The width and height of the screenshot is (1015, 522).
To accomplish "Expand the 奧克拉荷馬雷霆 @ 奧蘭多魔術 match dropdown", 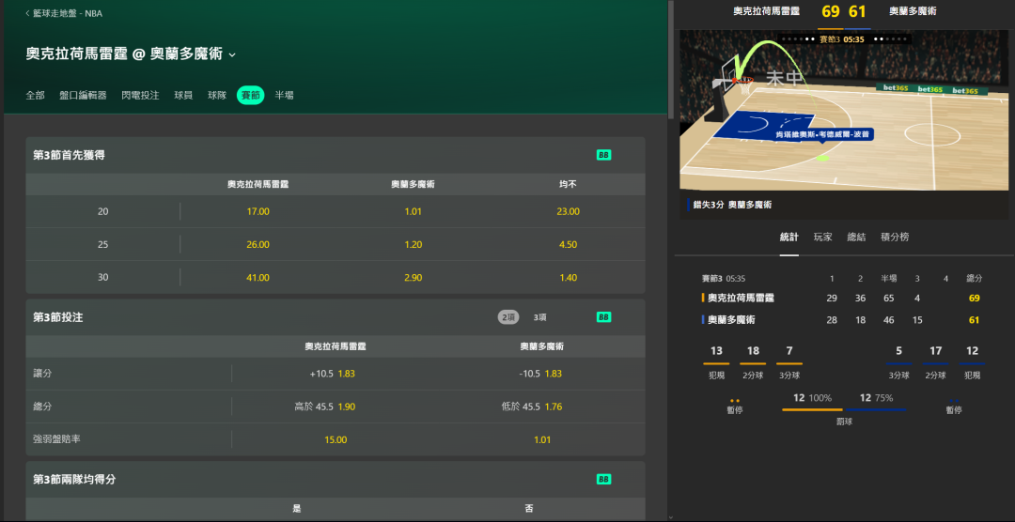I will coord(232,54).
